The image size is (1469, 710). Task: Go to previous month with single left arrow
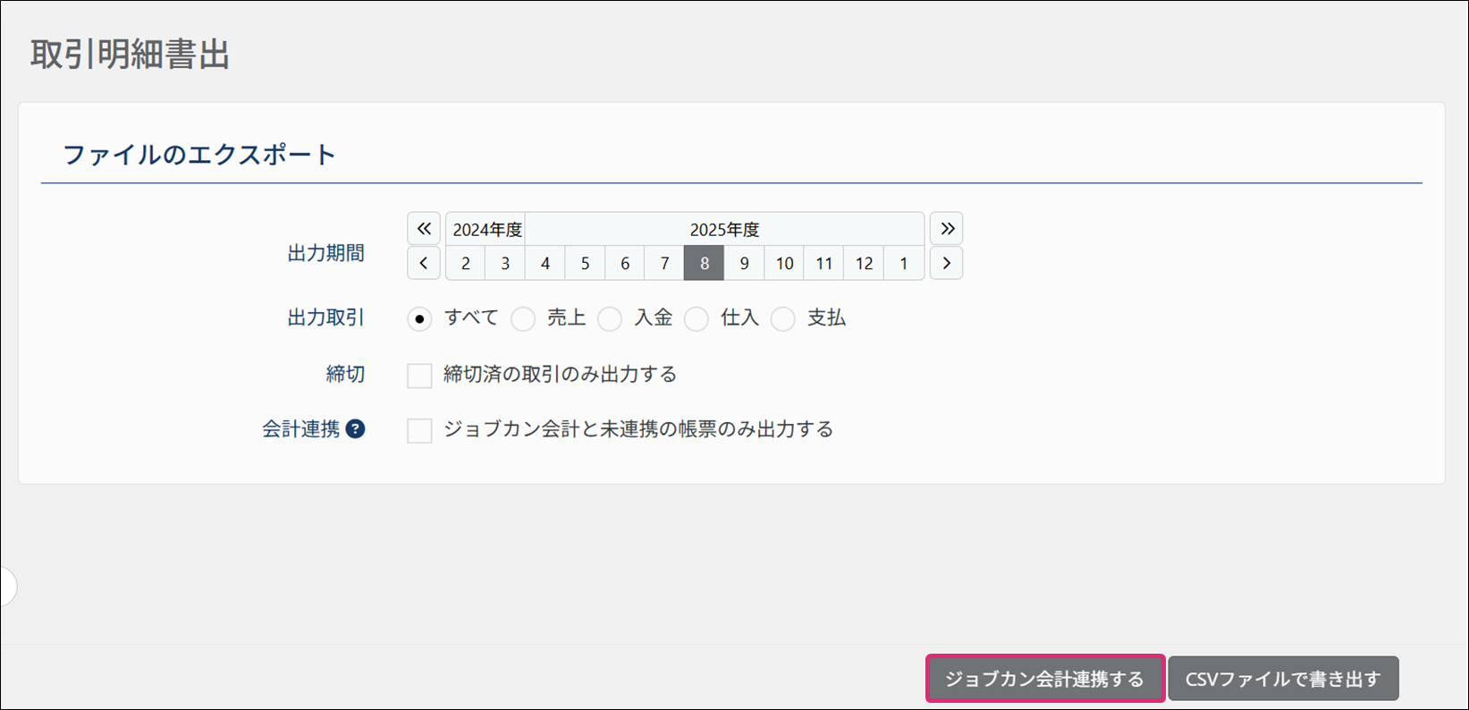pos(424,264)
